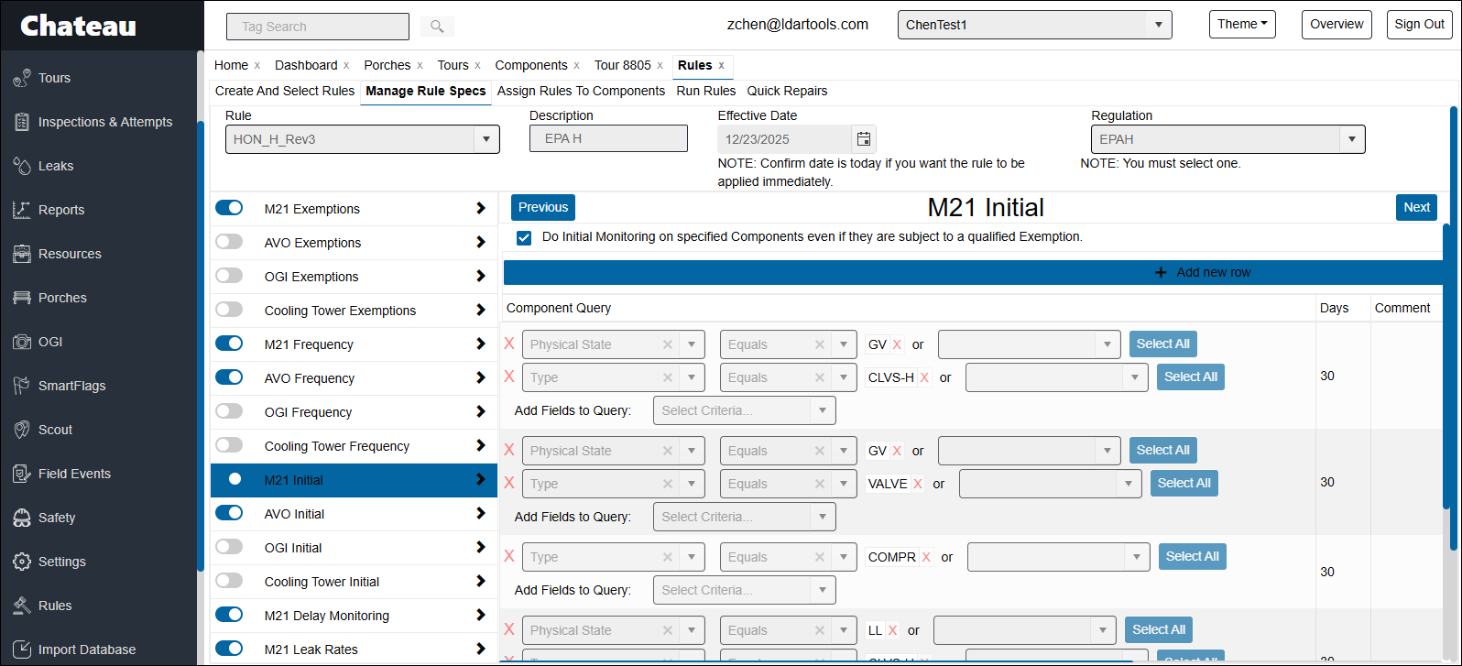
Task: Open the Theme dropdown
Action: coord(1242,25)
